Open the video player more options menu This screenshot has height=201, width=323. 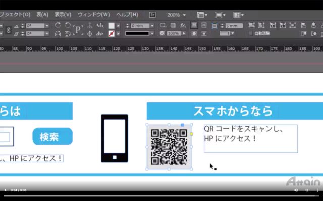[317, 190]
